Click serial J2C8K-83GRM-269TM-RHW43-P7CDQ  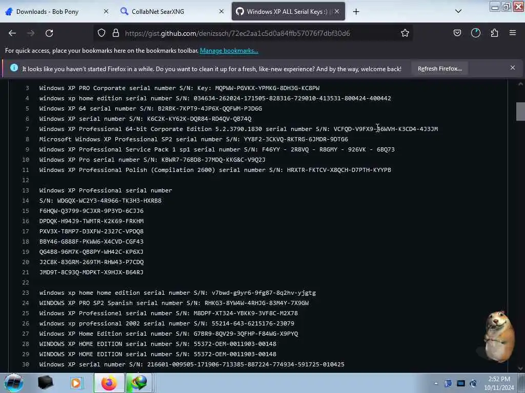pyautogui.click(x=91, y=263)
